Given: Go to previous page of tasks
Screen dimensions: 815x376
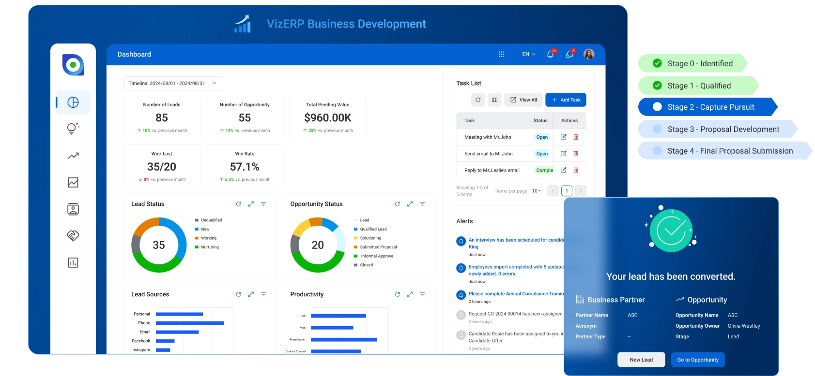Looking at the screenshot, I should (553, 191).
